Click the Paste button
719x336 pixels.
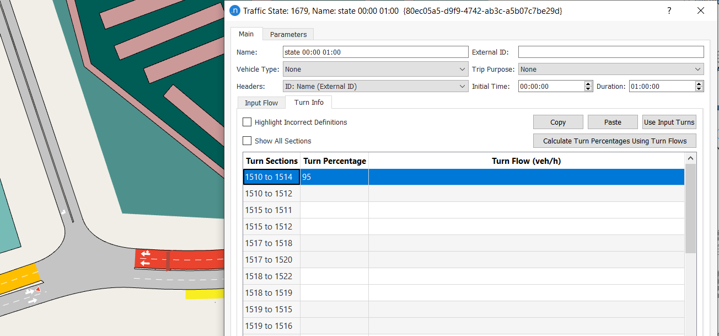tap(612, 122)
